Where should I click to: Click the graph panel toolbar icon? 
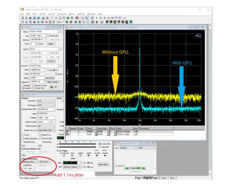(84, 22)
